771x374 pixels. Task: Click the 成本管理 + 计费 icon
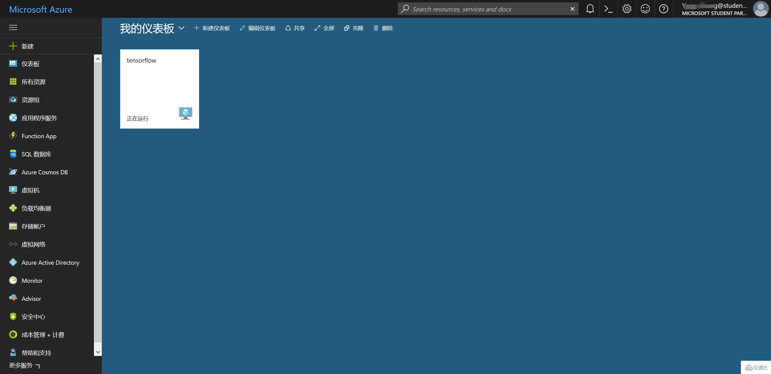click(x=13, y=335)
